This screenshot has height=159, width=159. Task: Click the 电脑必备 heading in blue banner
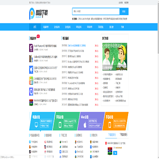36,117
